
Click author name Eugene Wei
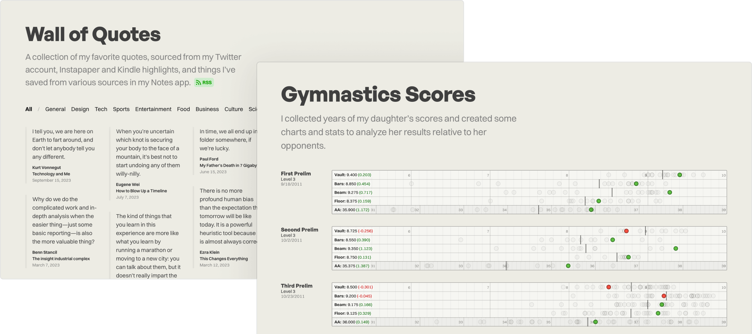tap(128, 185)
